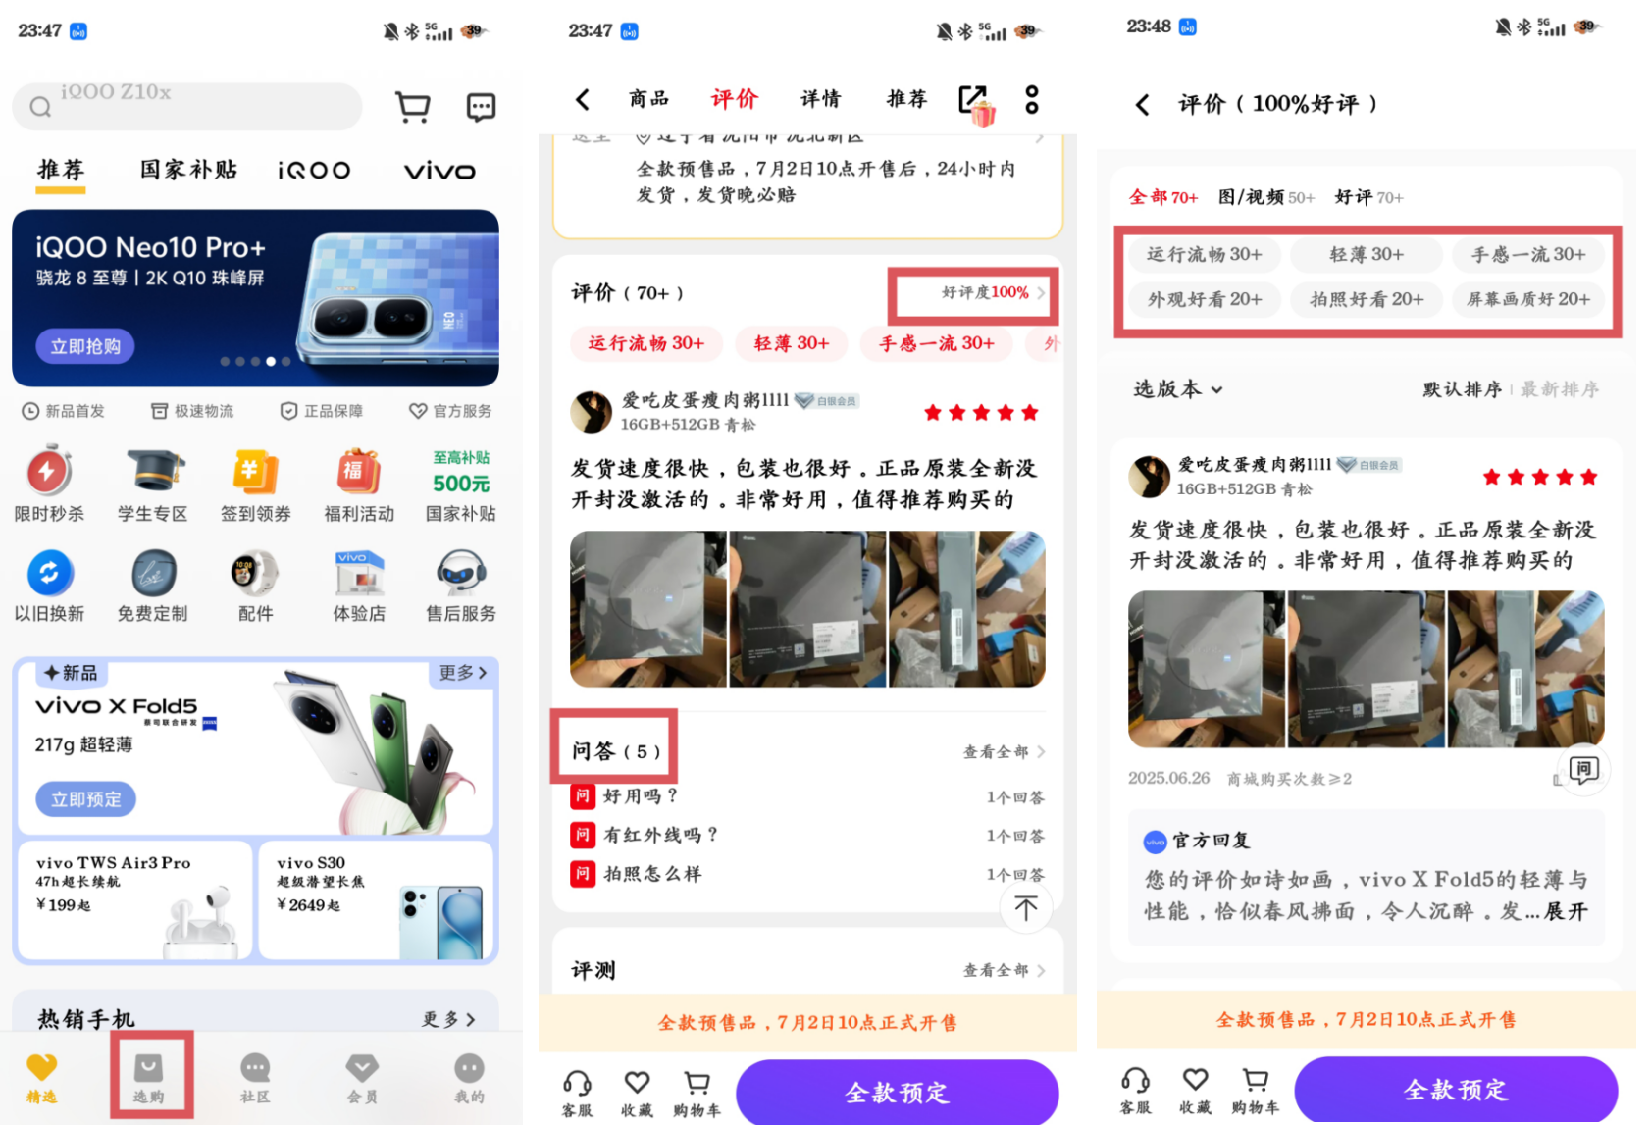Open the shopping cart icon beside search bar
The image size is (1651, 1125).
412,107
